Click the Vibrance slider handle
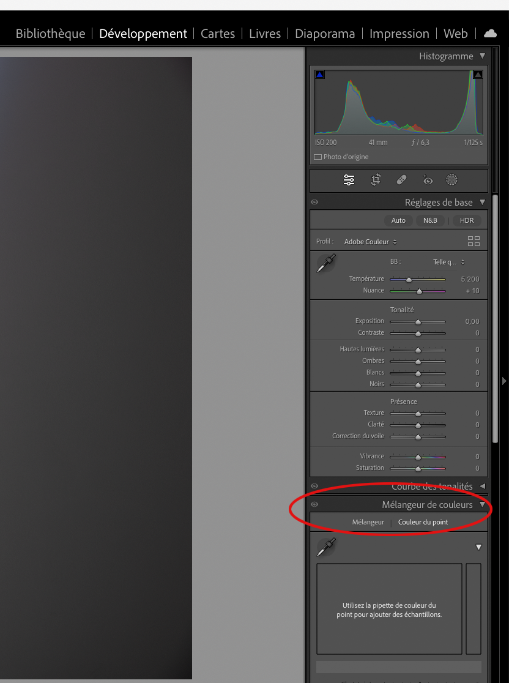Image resolution: width=509 pixels, height=683 pixels. (x=418, y=457)
